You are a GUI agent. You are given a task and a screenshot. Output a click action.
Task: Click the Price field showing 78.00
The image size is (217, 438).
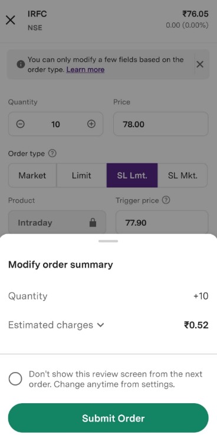(x=161, y=124)
